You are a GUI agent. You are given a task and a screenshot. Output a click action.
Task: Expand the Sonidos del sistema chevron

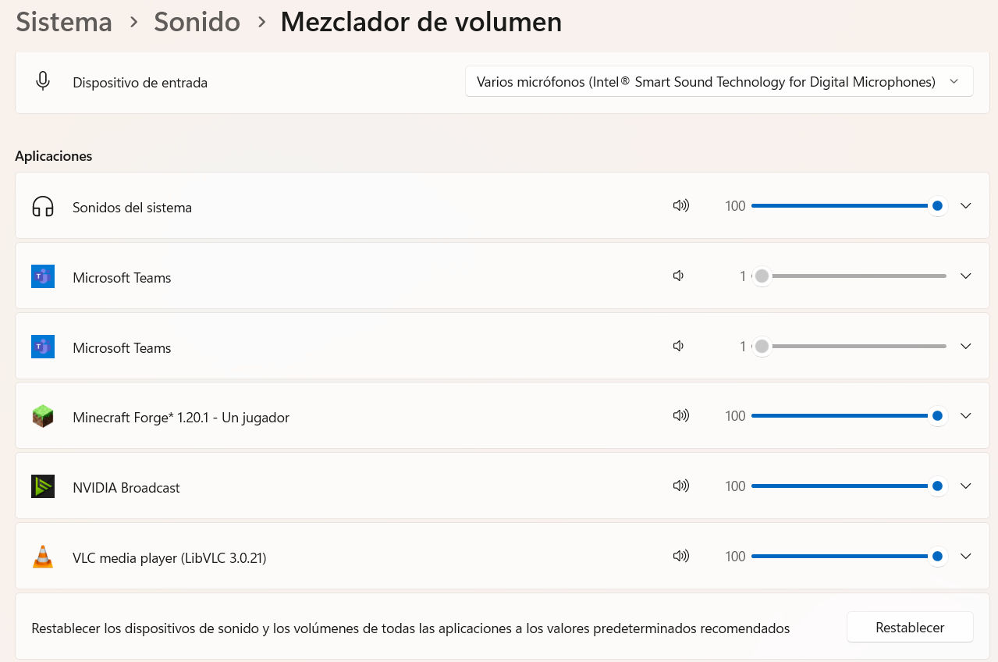tap(965, 205)
